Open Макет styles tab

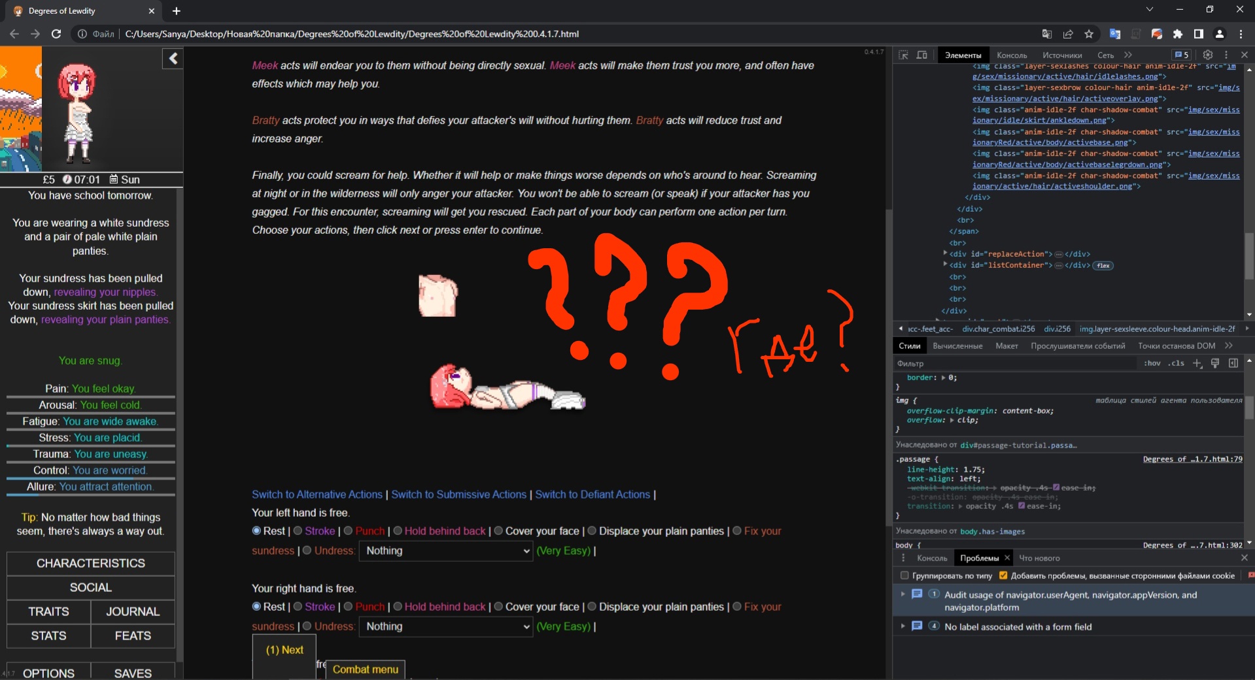click(x=1006, y=346)
